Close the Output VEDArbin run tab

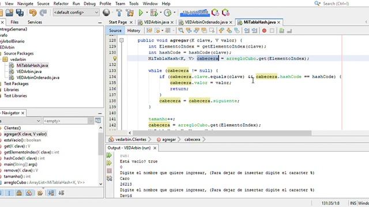tap(155, 148)
